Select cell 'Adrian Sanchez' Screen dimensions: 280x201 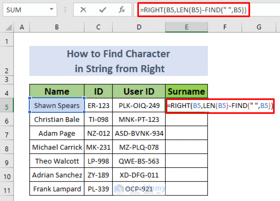tap(57, 175)
